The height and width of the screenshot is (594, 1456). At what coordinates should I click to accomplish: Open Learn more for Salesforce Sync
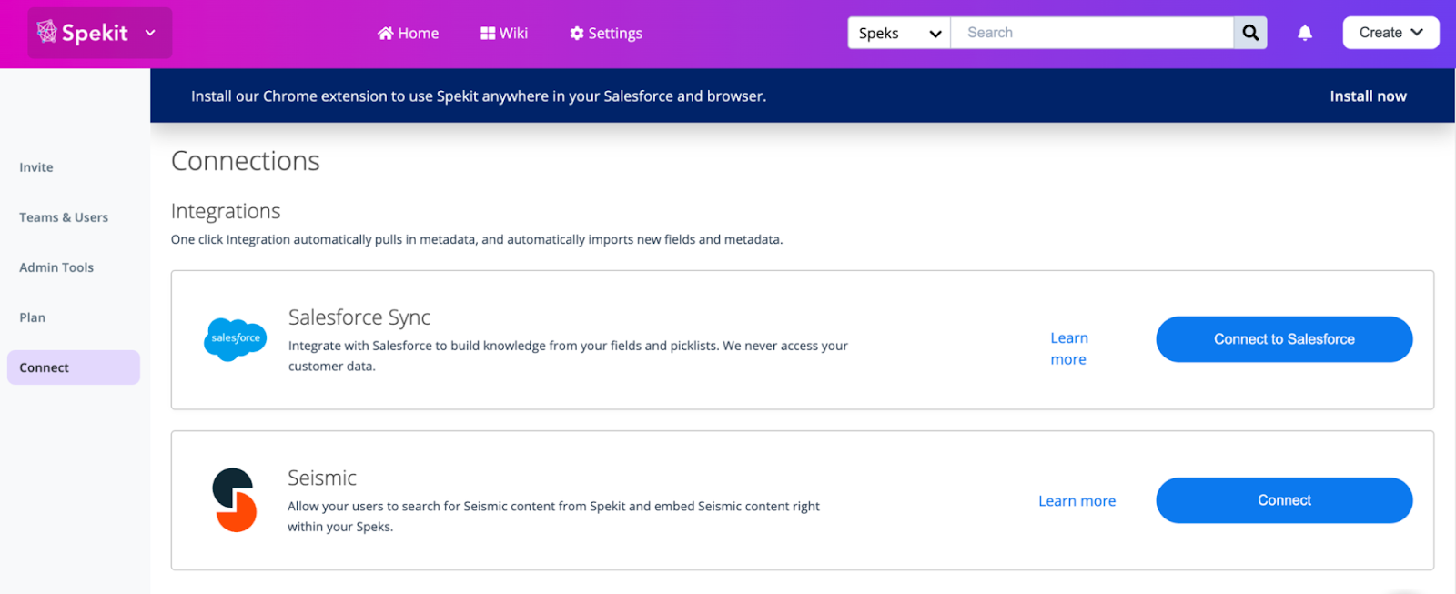coord(1069,348)
